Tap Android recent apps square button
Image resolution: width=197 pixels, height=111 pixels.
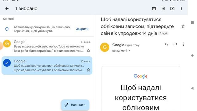[192, 23]
